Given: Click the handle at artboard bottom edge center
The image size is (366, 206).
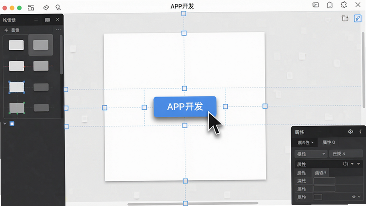Looking at the screenshot, I should pos(185,181).
